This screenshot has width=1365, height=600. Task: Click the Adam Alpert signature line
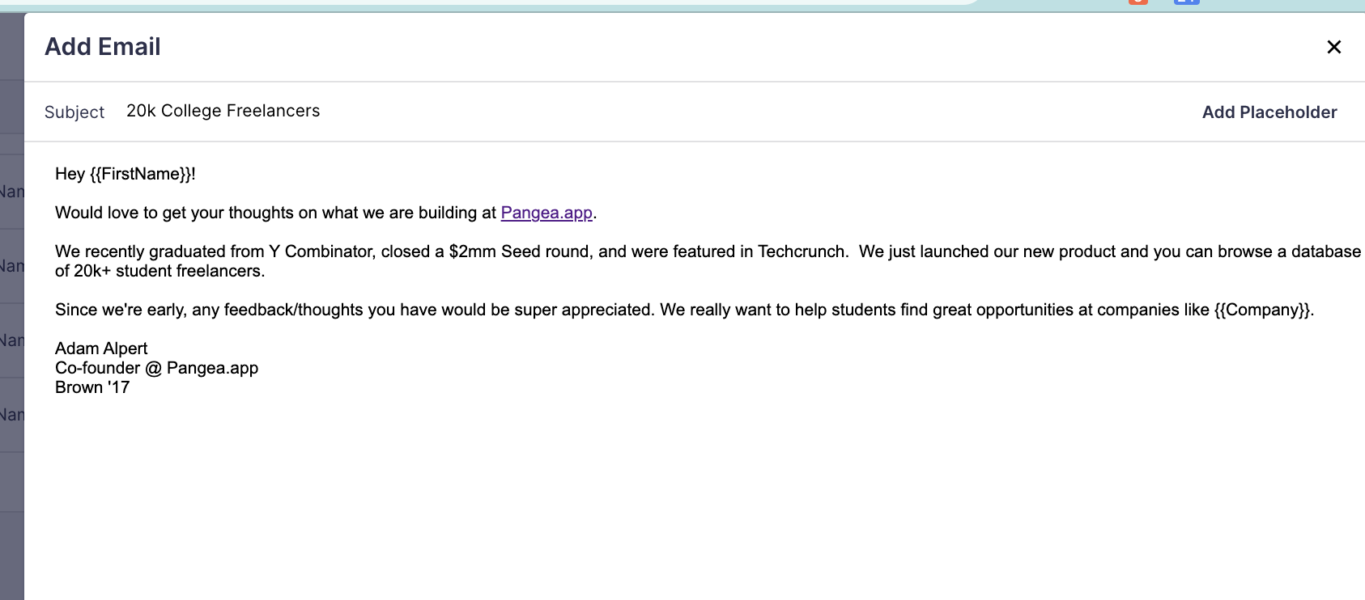[101, 349]
